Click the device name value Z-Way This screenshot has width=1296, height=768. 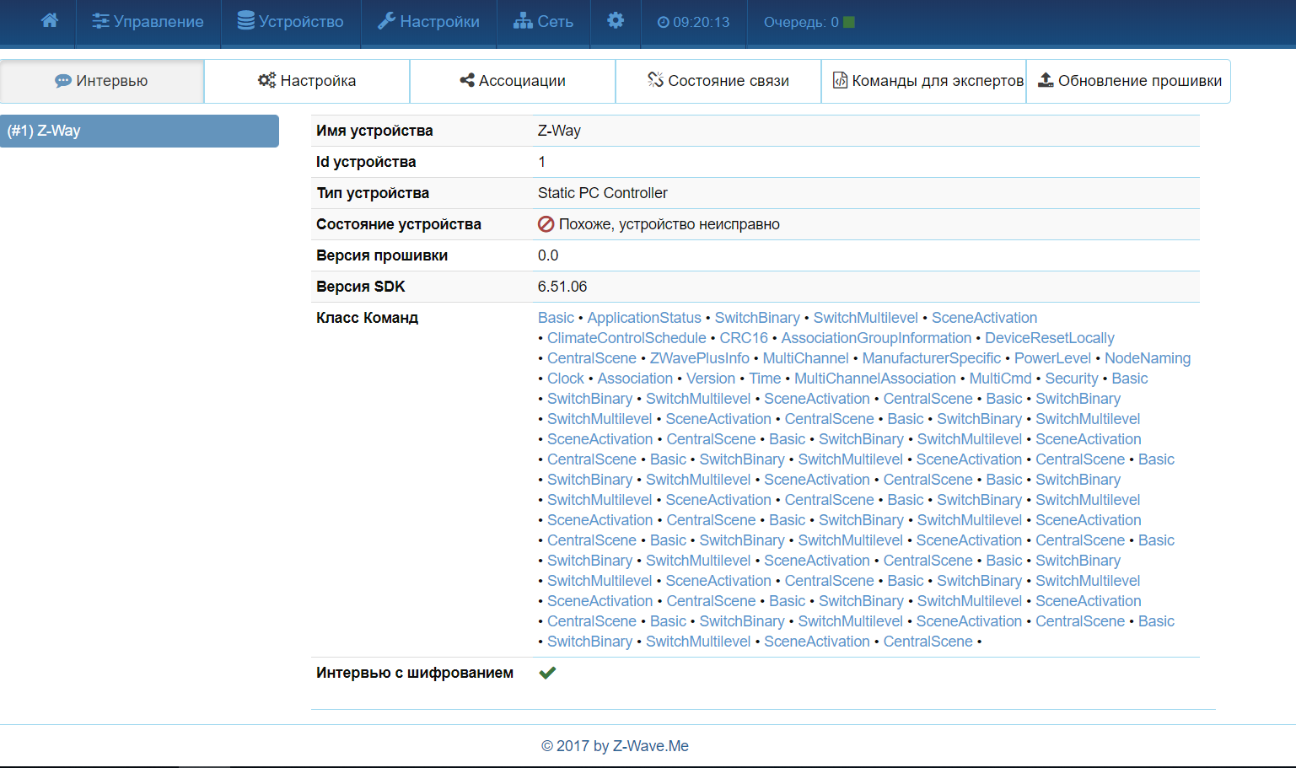559,131
